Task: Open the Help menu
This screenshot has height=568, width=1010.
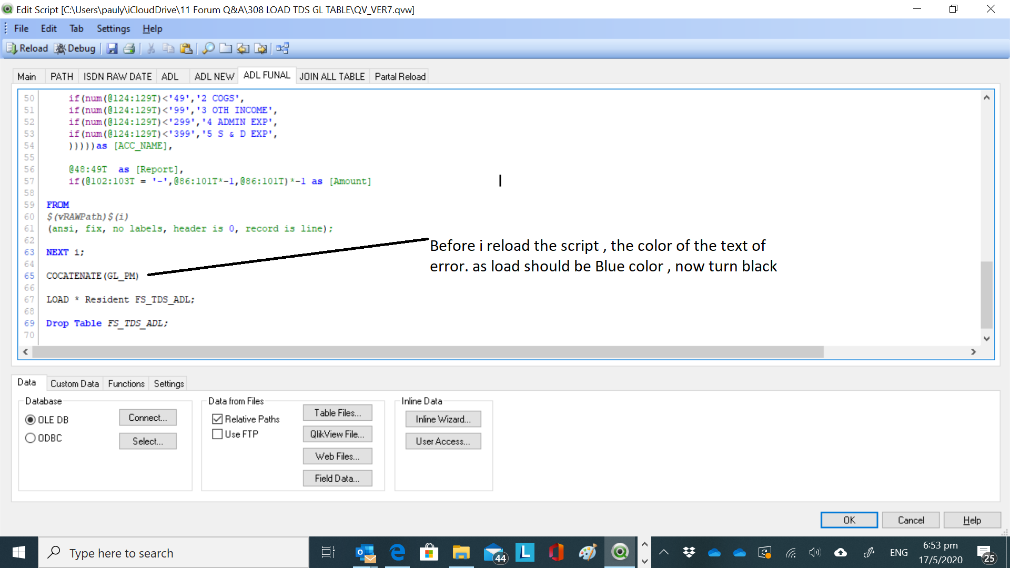Action: pos(152,28)
